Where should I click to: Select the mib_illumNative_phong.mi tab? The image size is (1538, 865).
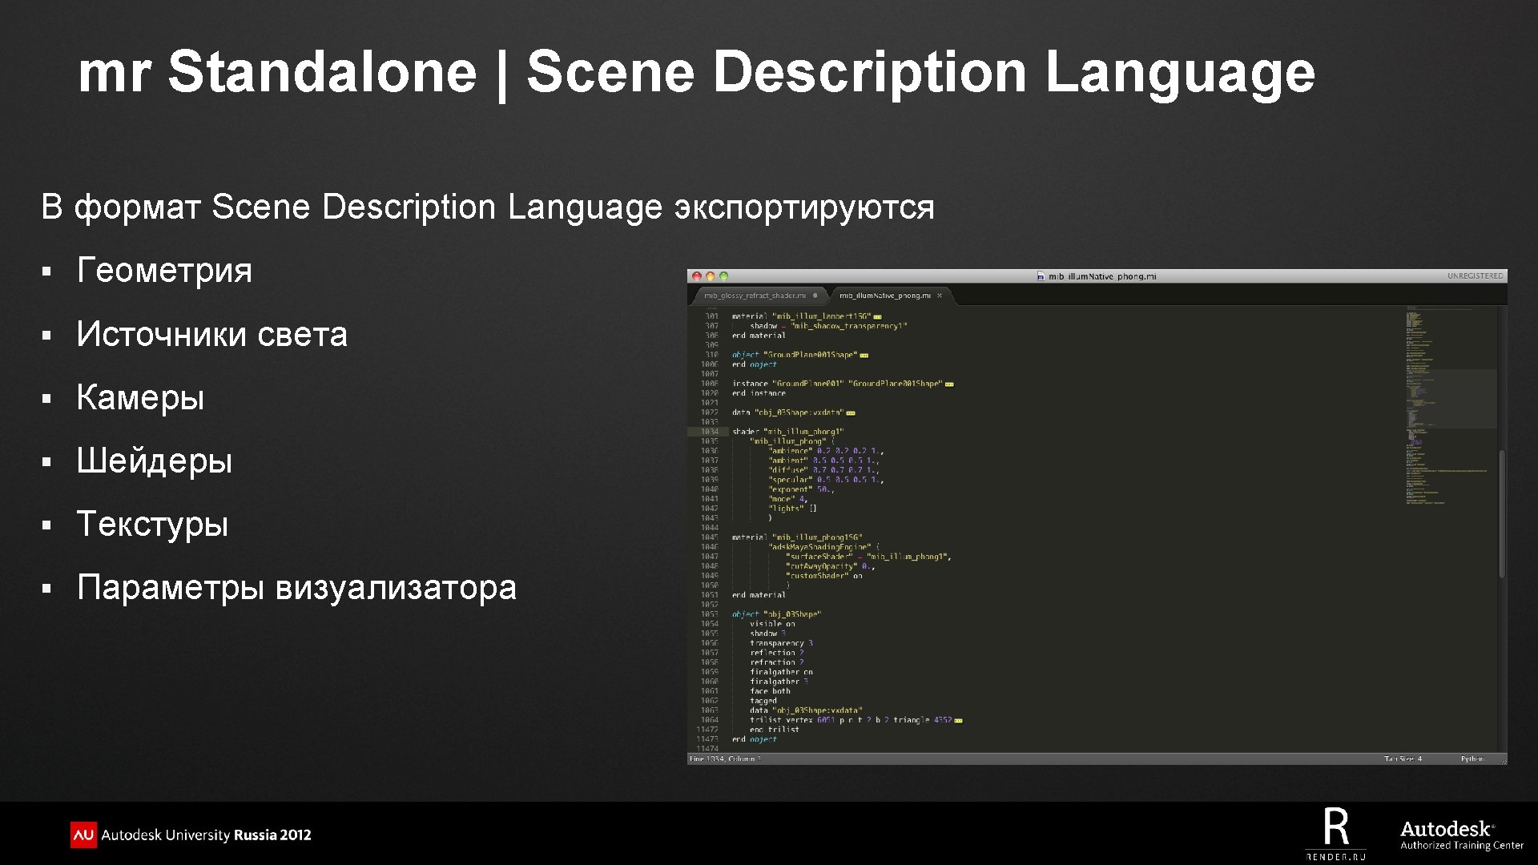coord(884,296)
